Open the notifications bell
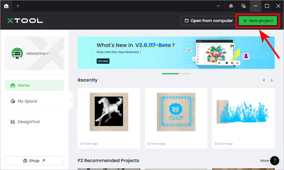Screen dimensions: 284x170 point(231,6)
